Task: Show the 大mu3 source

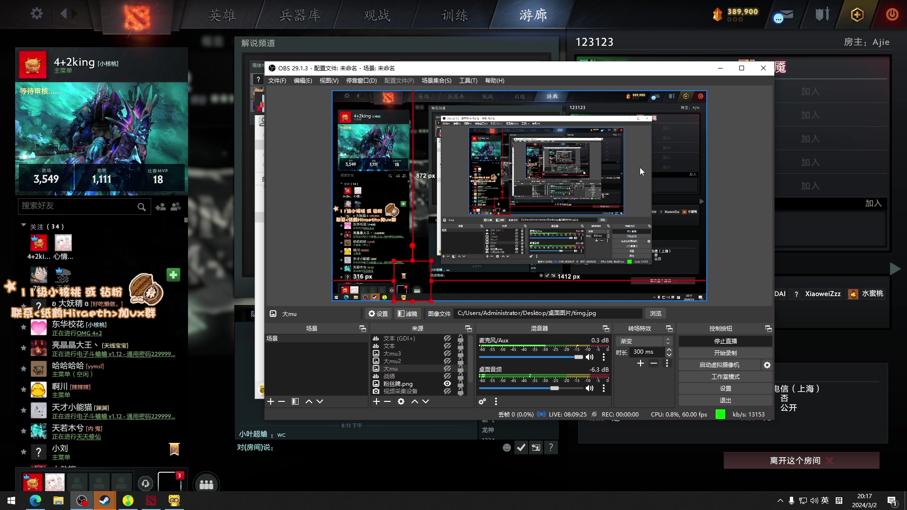Action: point(447,354)
